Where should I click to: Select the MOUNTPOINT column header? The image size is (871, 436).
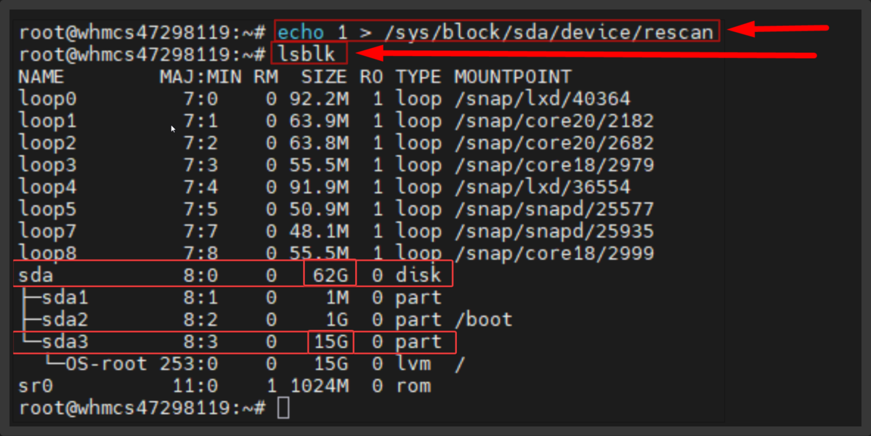pos(513,77)
